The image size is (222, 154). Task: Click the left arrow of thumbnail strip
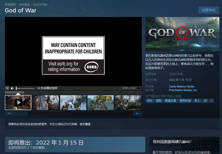click(x=9, y=113)
